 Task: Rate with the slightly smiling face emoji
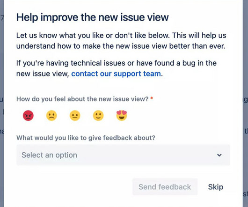[x=98, y=116]
